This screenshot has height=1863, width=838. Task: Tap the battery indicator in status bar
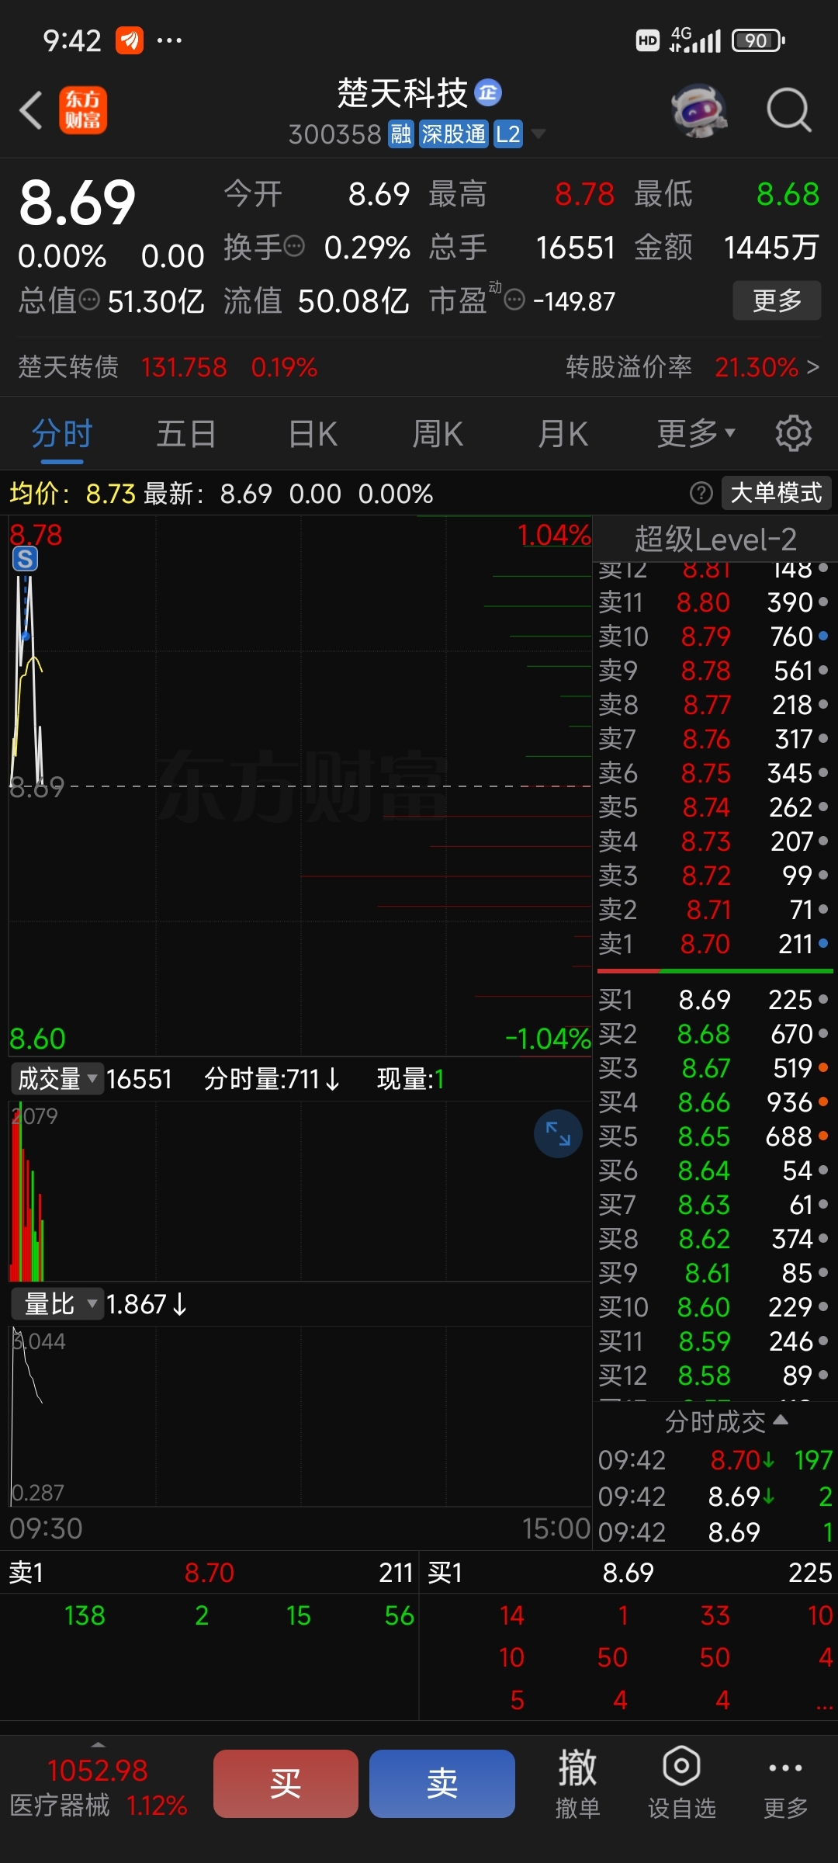(758, 40)
